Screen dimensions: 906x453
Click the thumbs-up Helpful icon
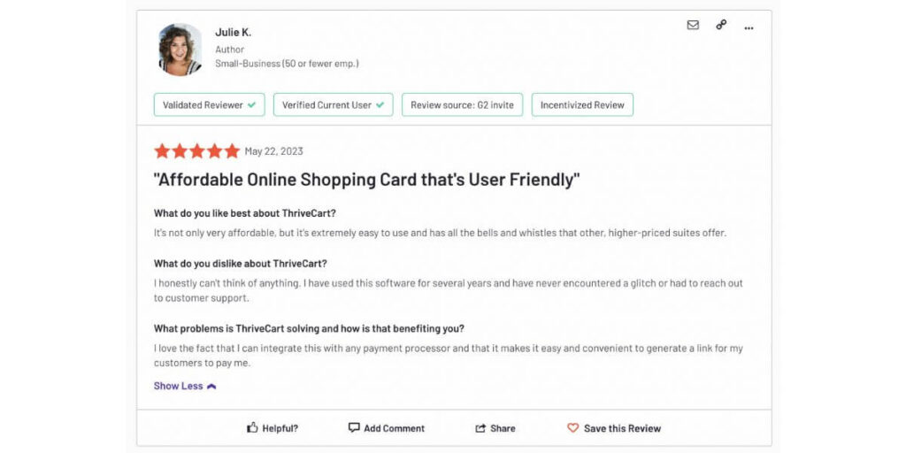coord(252,428)
